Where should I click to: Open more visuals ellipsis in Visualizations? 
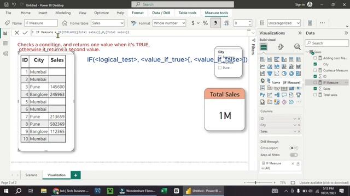[x=298, y=102]
